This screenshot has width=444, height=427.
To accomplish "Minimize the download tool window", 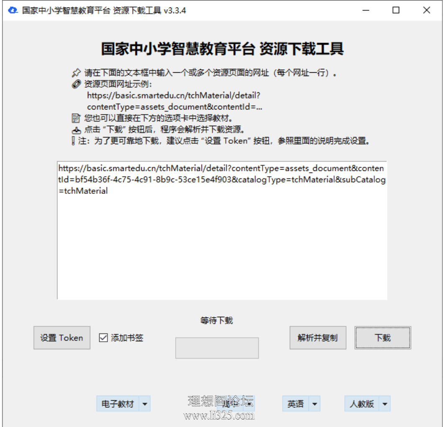I will click(x=366, y=10).
